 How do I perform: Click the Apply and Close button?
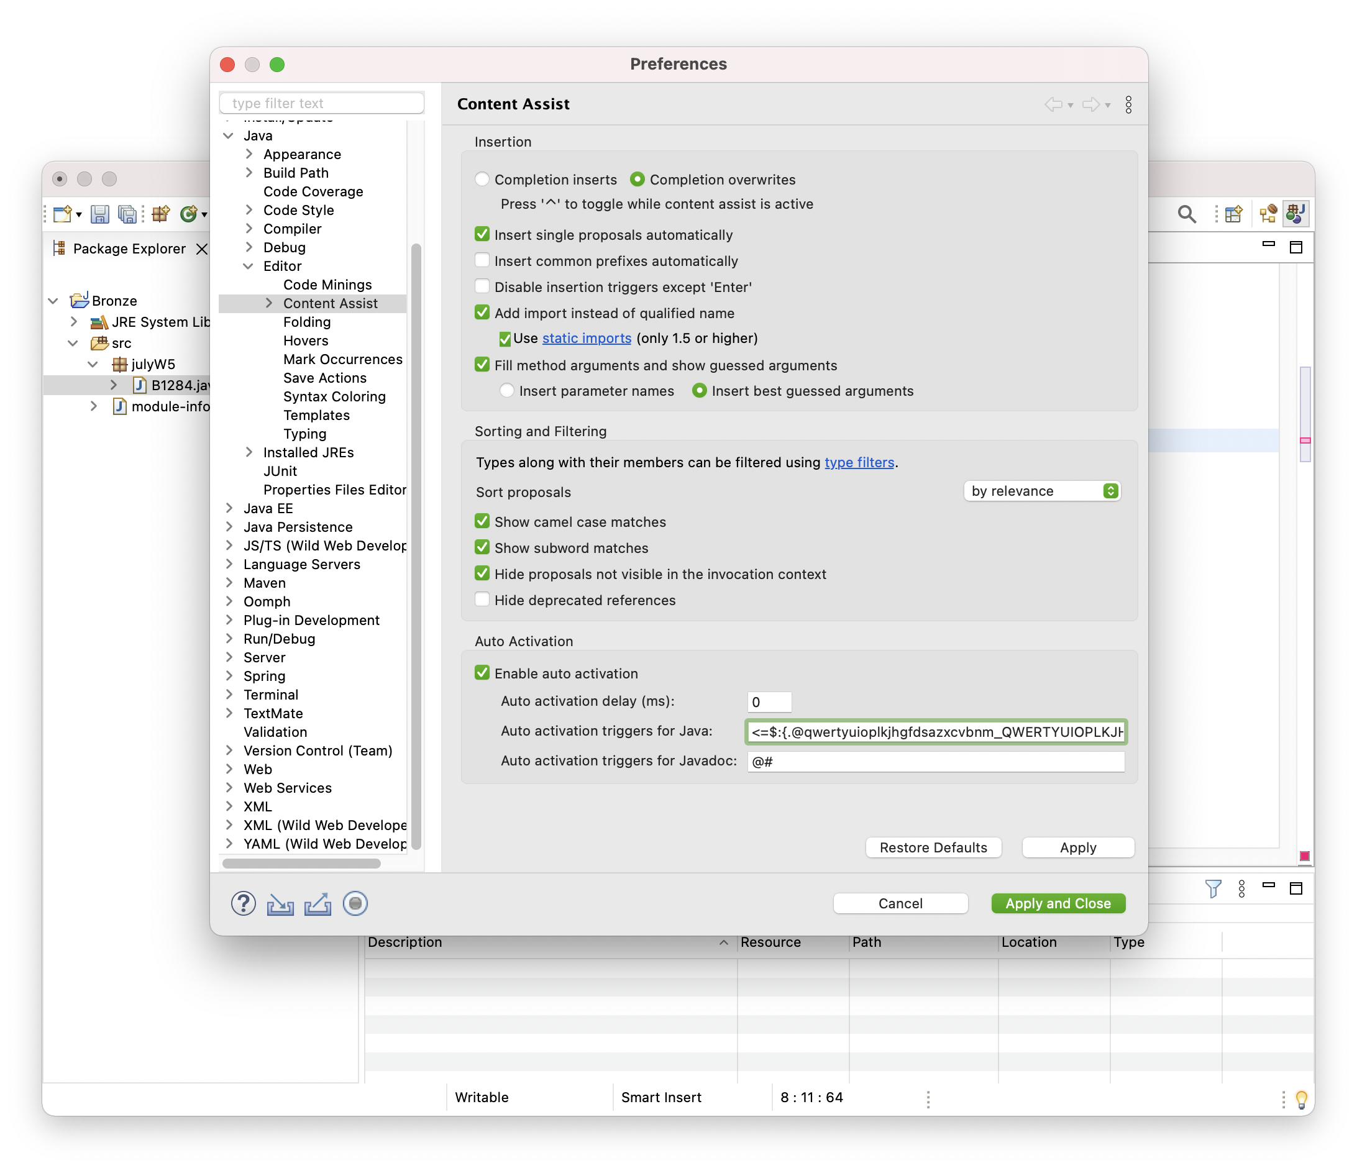[1058, 903]
